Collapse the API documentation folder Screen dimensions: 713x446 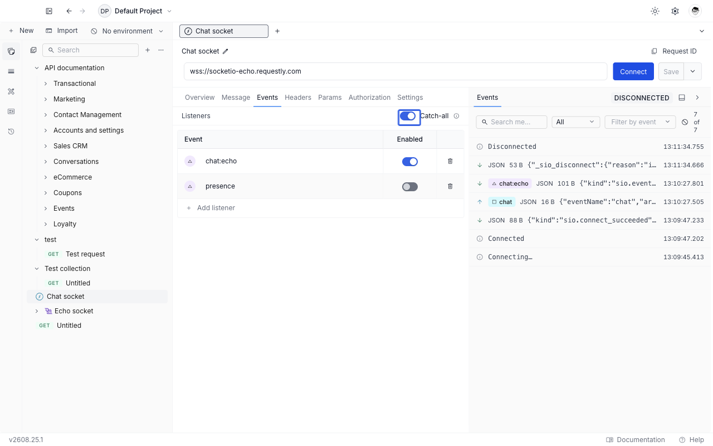(37, 68)
